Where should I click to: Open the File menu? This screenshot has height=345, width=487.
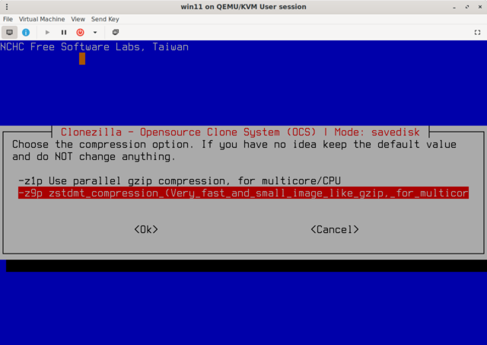pyautogui.click(x=8, y=18)
